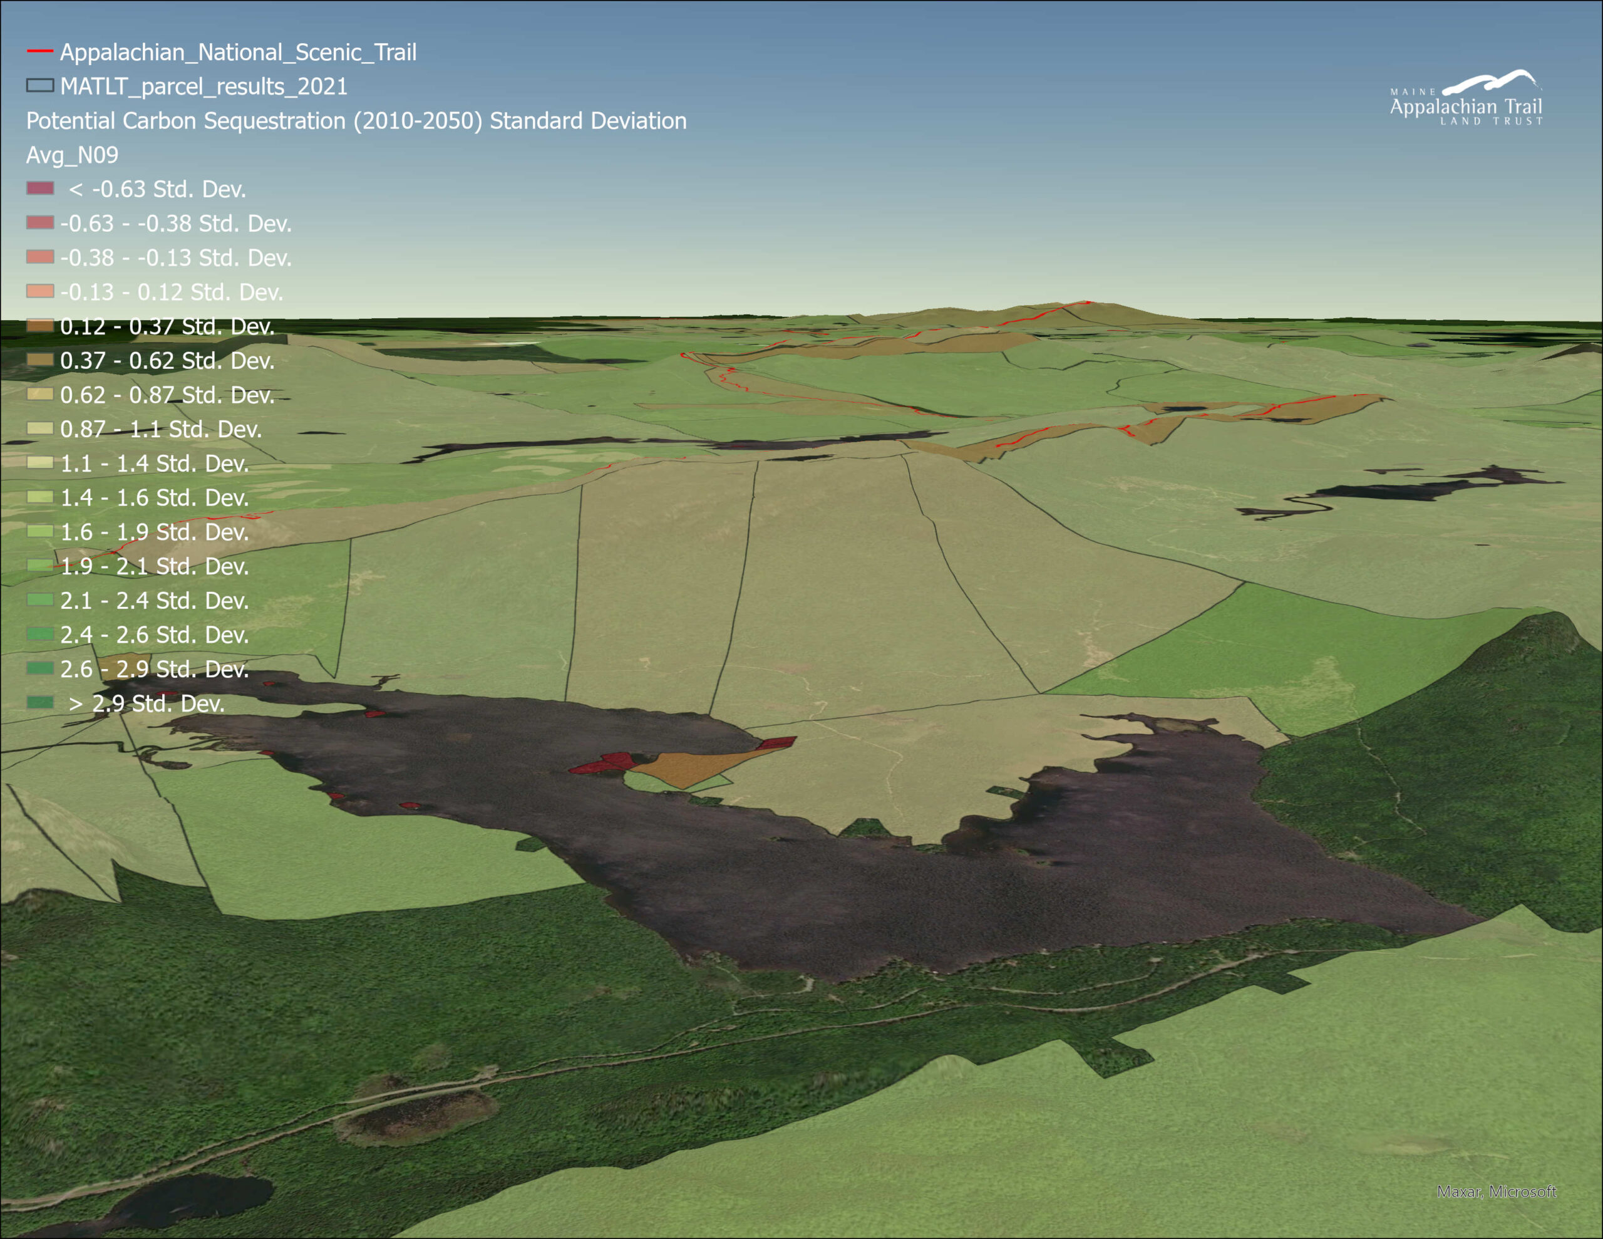This screenshot has height=1239, width=1603.
Task: Click the MATLT_parcel_results_2021 legend label
Action: click(x=204, y=86)
